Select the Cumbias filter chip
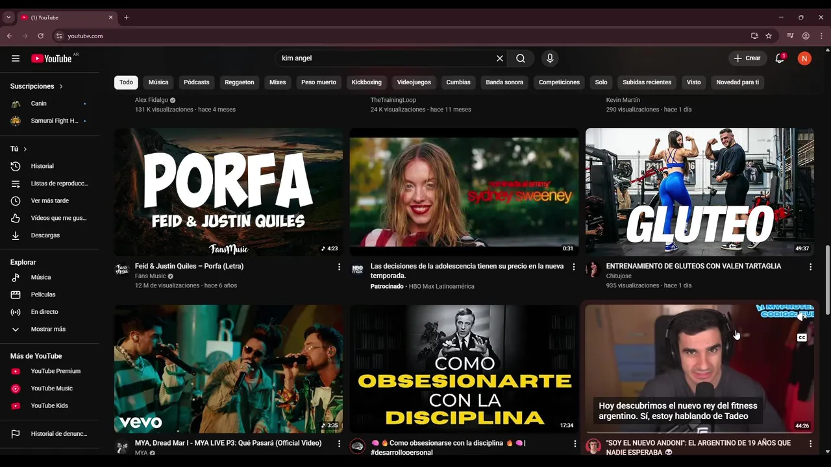831x467 pixels. [458, 82]
